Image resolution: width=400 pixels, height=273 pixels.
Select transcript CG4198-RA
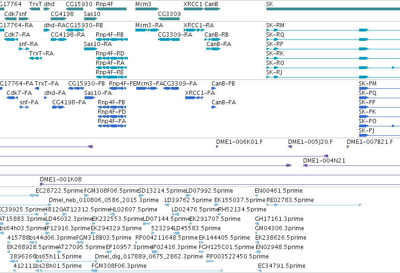coord(68,35)
